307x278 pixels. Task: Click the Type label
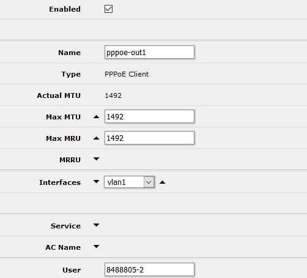click(x=71, y=74)
